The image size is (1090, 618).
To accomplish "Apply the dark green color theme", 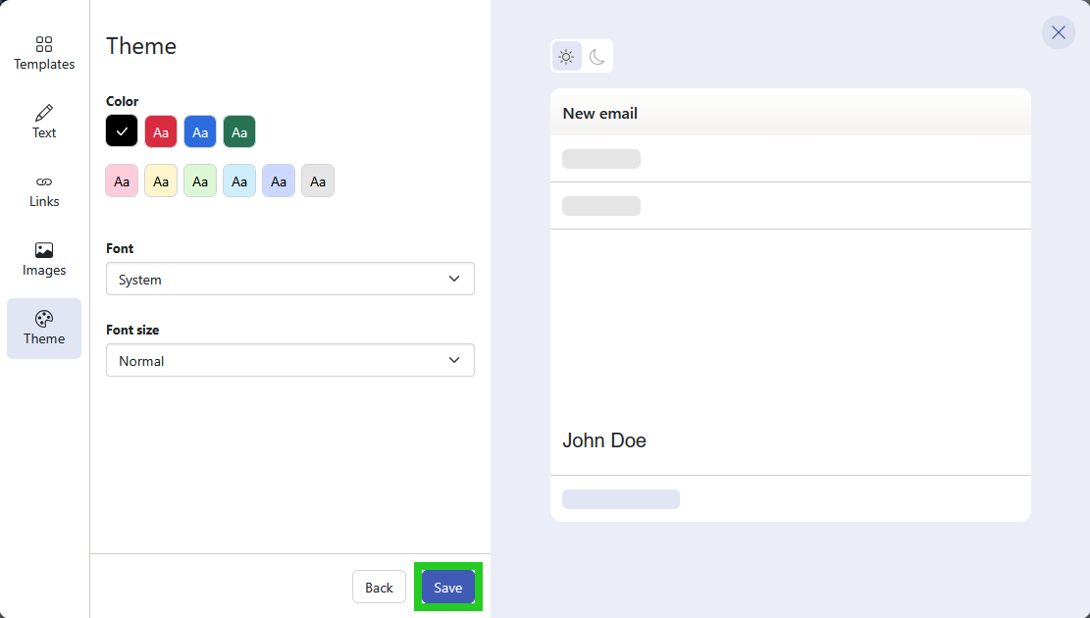I will [238, 130].
